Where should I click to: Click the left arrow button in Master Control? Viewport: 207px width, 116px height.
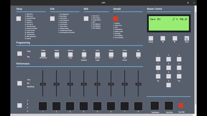pyautogui.click(x=163, y=38)
